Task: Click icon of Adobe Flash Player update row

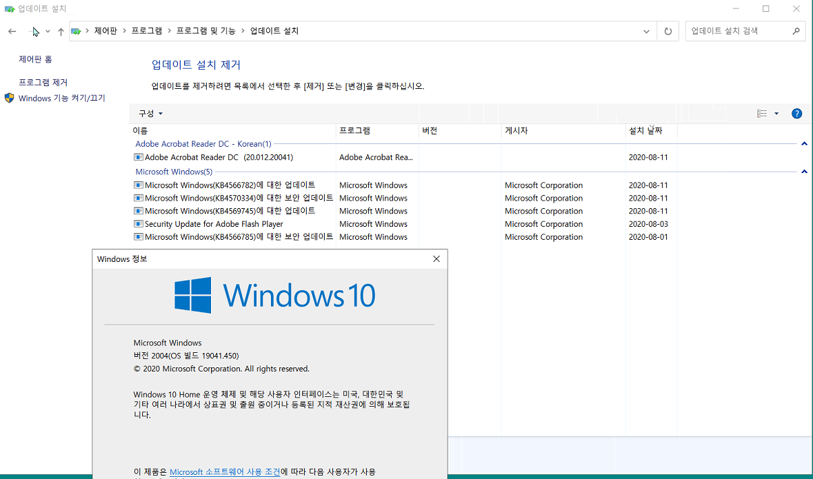Action: [139, 224]
